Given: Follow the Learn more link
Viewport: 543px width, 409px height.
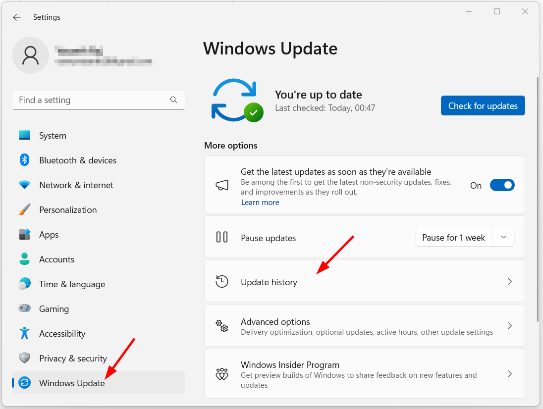Looking at the screenshot, I should click(260, 203).
